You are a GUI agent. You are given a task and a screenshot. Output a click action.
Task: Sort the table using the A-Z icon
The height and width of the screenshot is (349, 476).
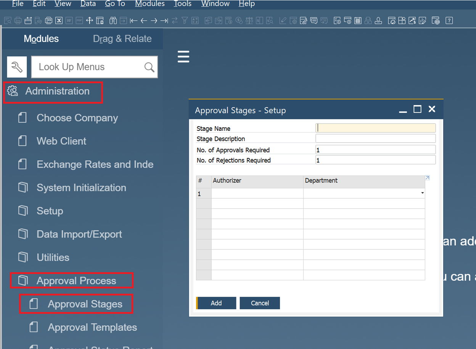(x=195, y=20)
